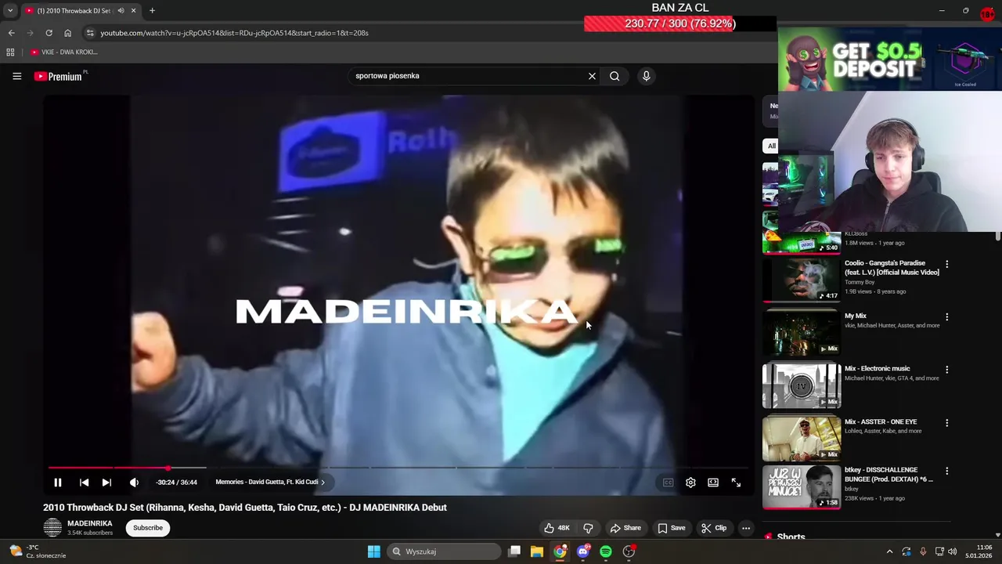Viewport: 1002px width, 564px height.
Task: Play Coolio Gangsta's Paradise thumbnail
Action: [802, 280]
